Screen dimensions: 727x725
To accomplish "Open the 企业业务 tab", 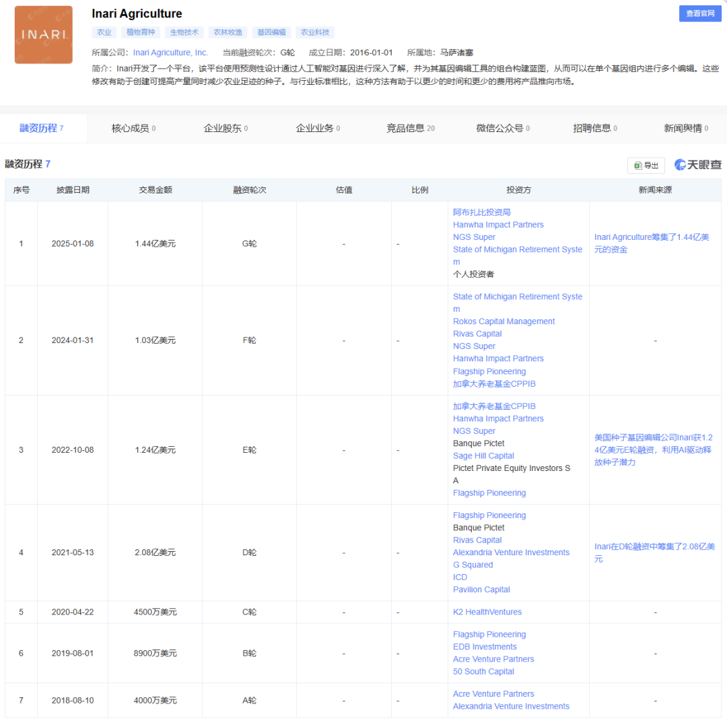I will [x=314, y=127].
